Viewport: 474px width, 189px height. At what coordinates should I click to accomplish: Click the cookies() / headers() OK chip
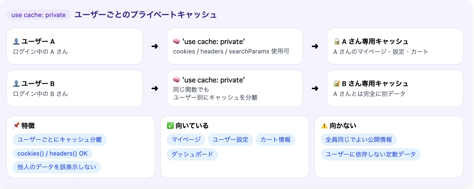[x=52, y=153]
